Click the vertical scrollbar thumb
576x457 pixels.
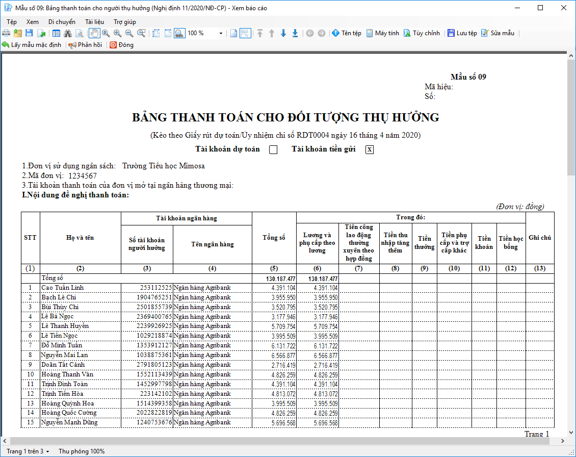pos(571,119)
